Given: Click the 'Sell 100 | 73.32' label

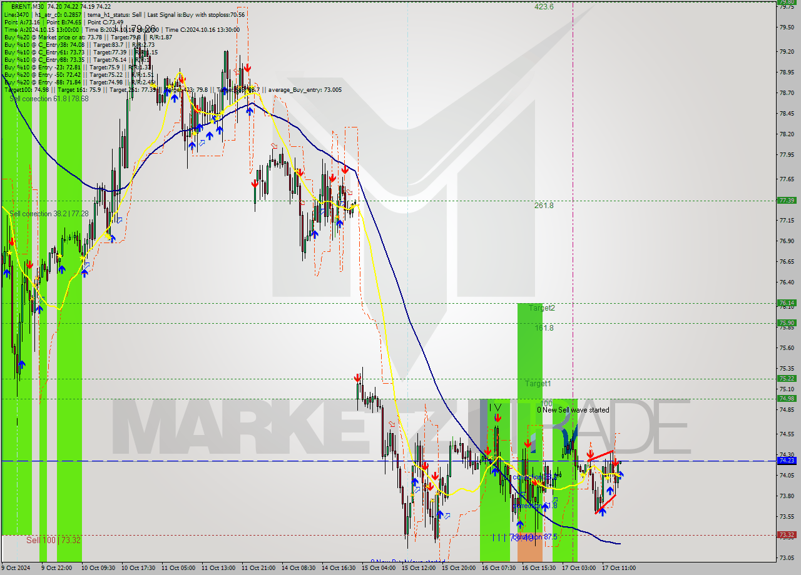Looking at the screenshot, I should (x=53, y=540).
